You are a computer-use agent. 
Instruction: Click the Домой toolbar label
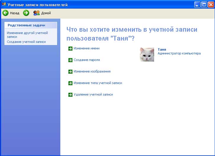(x=46, y=13)
